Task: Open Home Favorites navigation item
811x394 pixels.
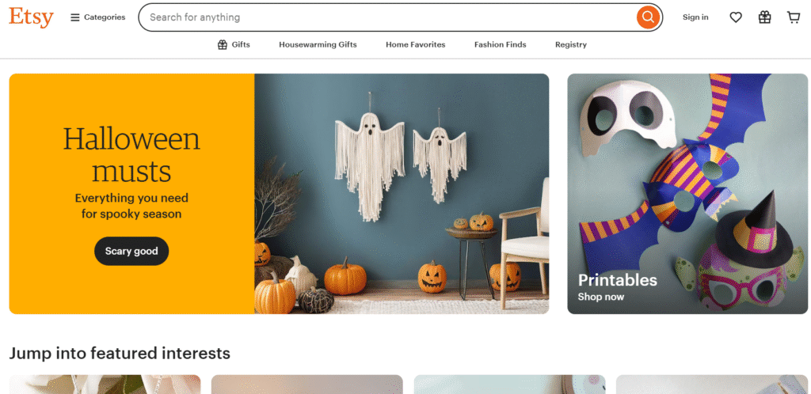Action: tap(415, 44)
